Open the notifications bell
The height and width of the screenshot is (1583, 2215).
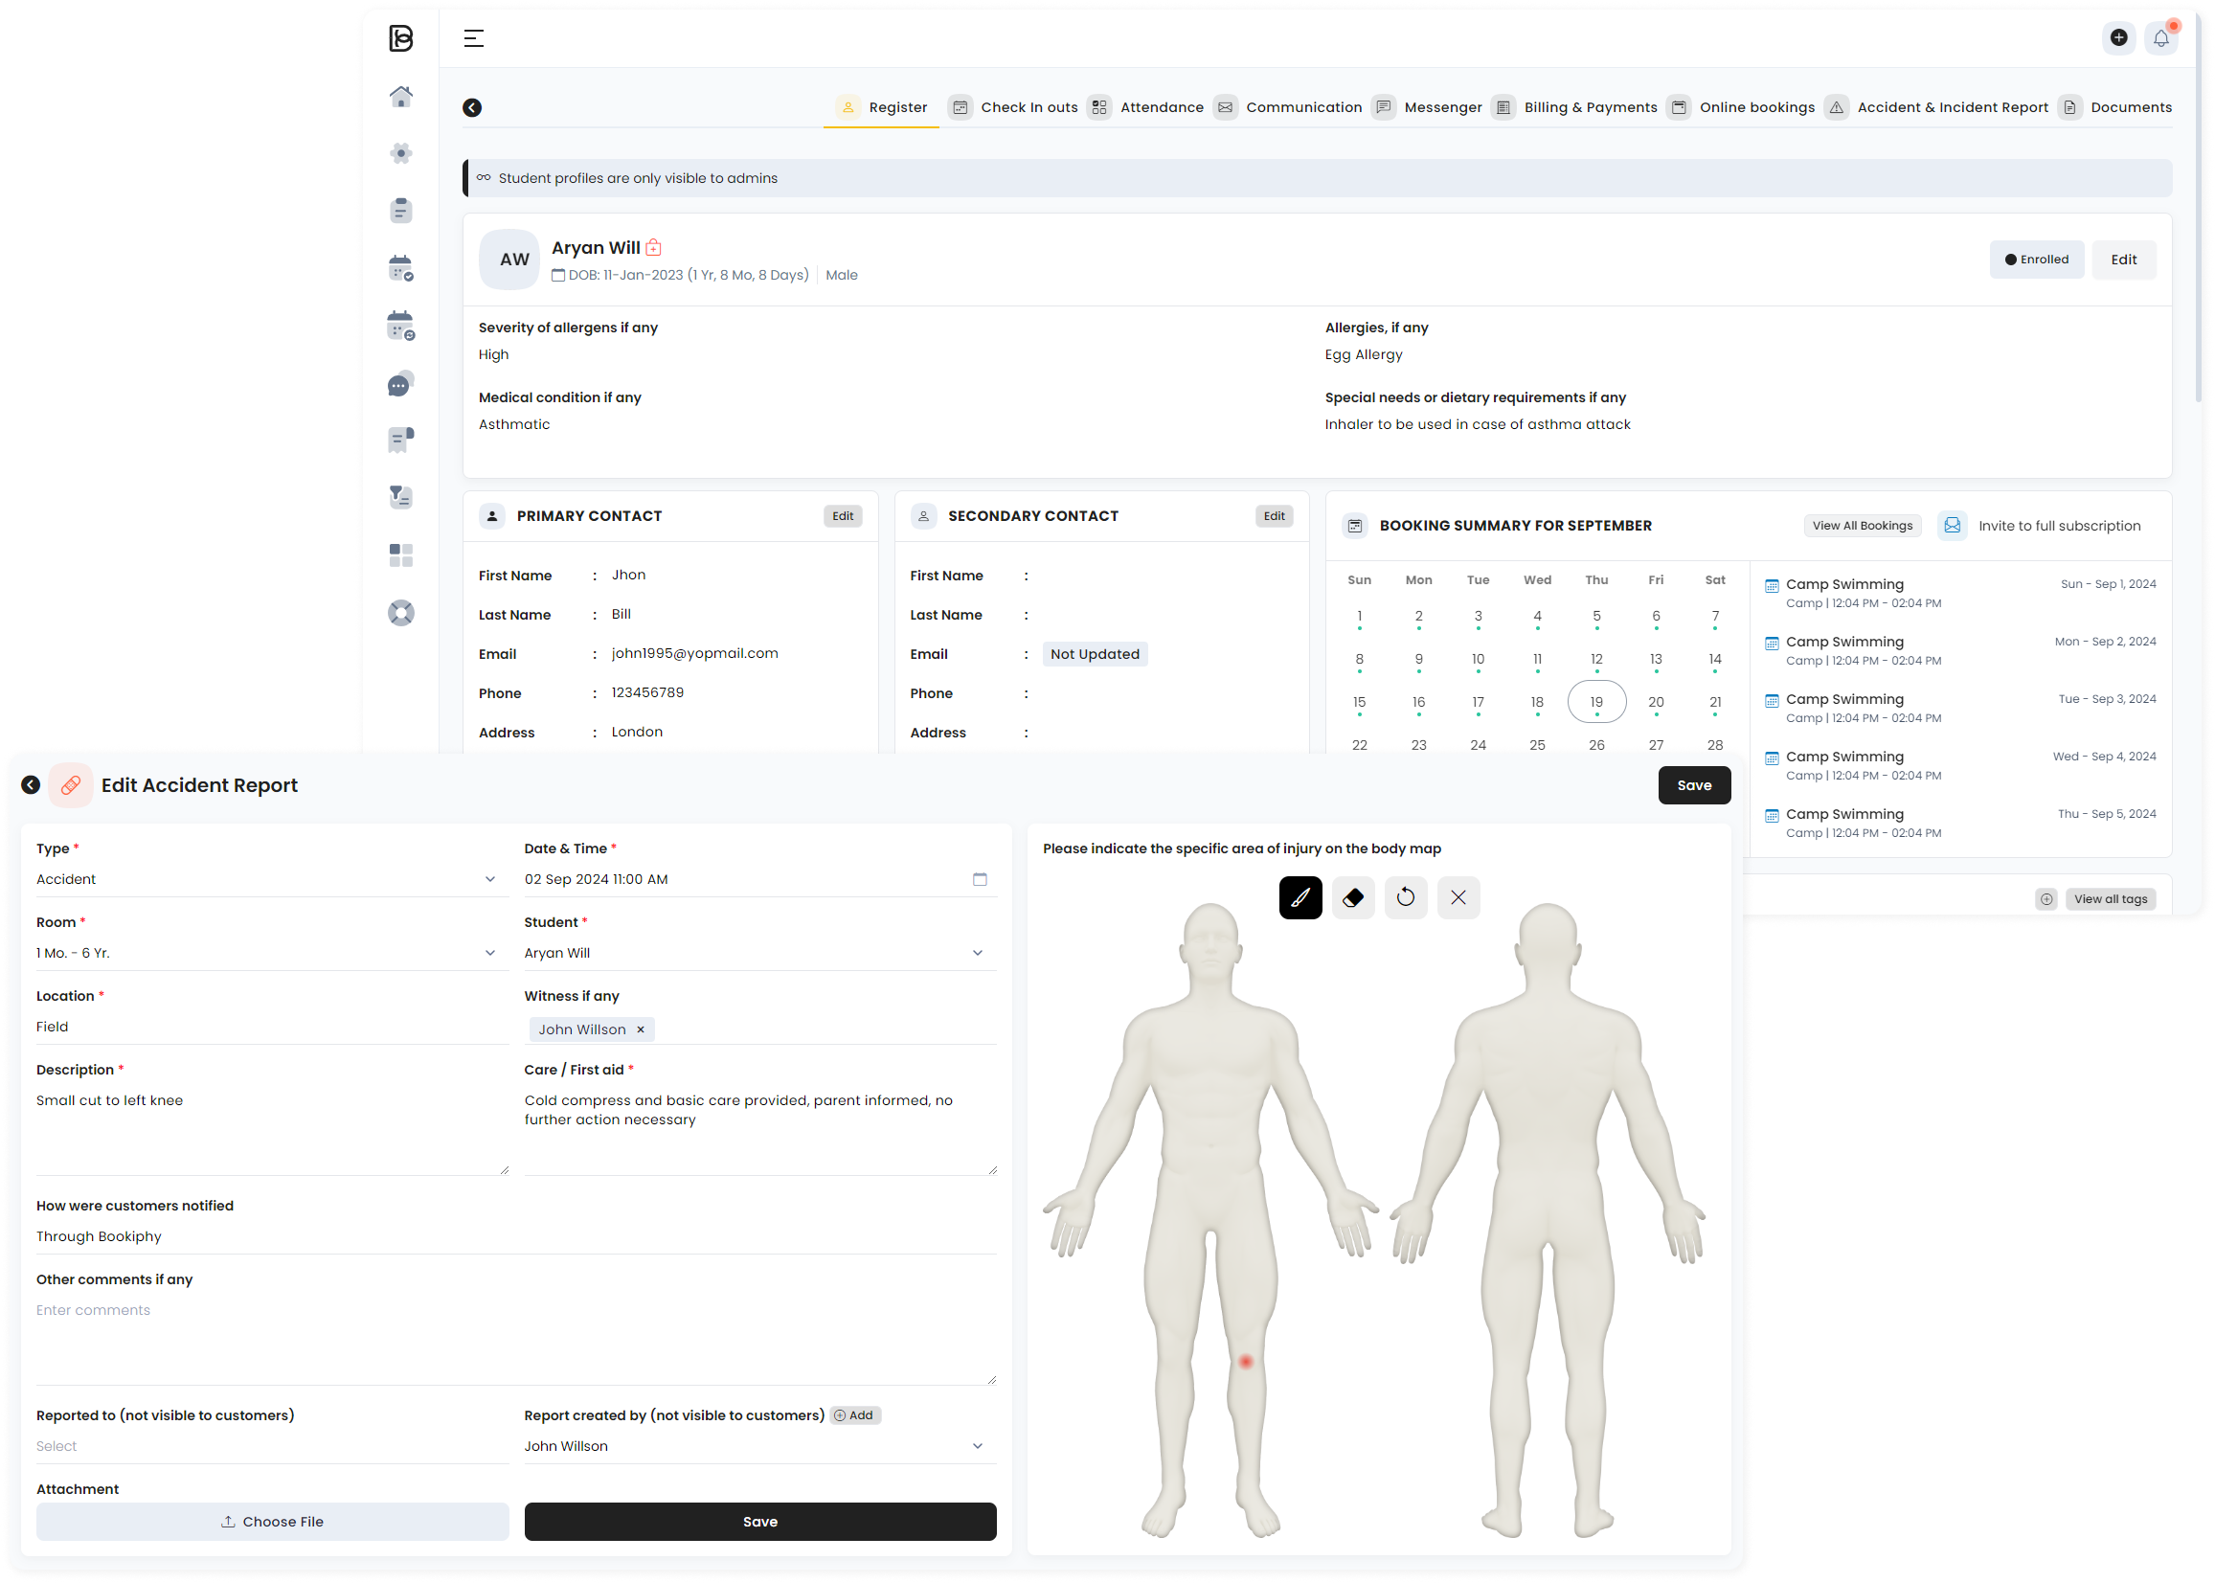click(2160, 38)
